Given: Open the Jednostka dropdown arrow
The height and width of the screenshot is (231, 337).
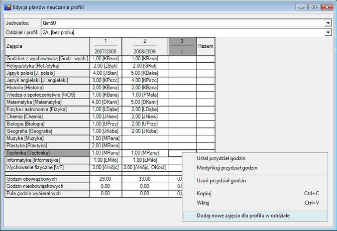Looking at the screenshot, I should (328, 23).
